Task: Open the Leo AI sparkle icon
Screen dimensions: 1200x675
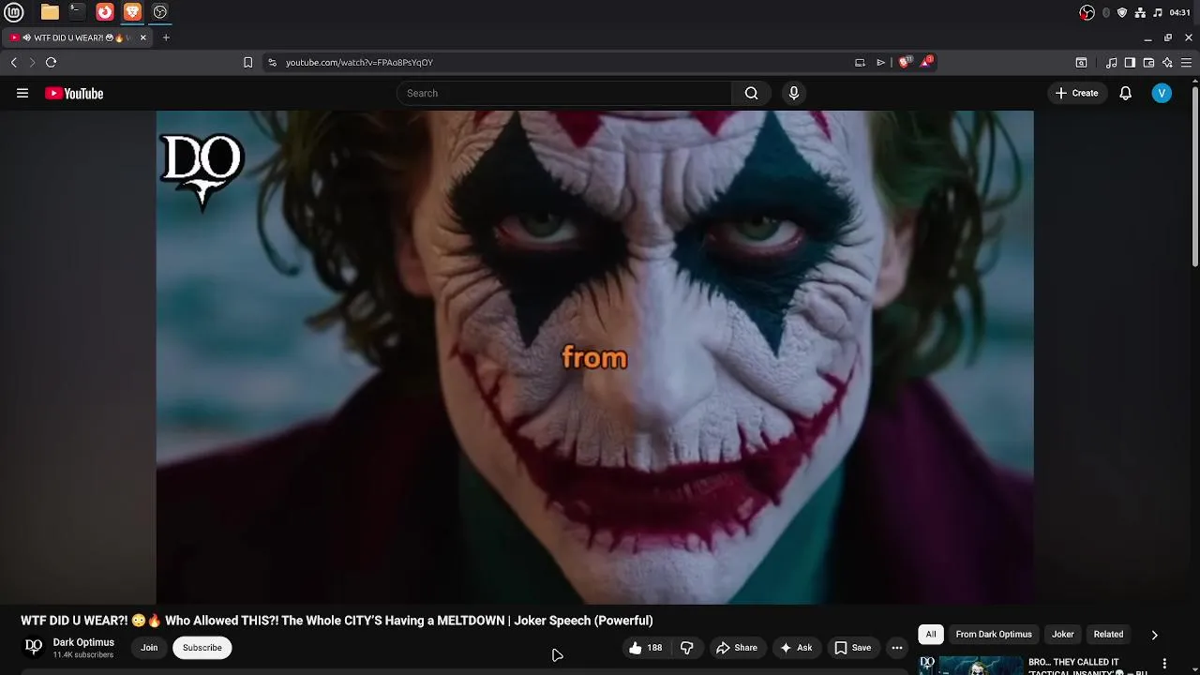Action: (1167, 63)
